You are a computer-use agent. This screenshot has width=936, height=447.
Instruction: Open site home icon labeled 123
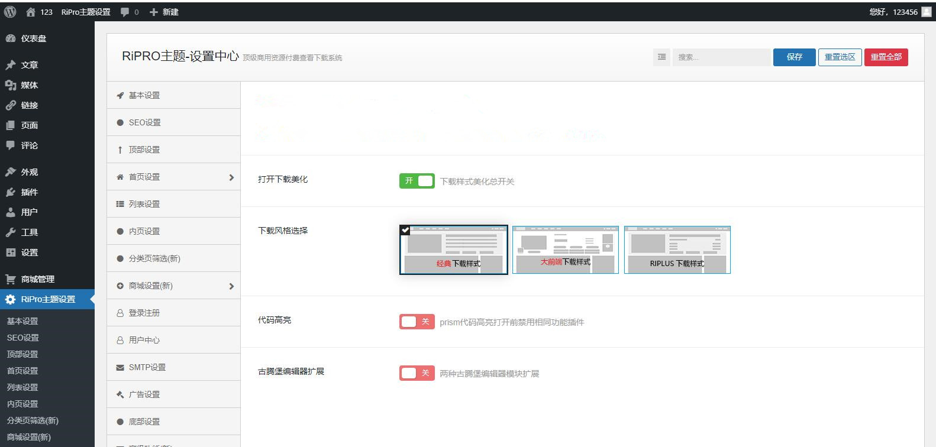click(x=31, y=12)
